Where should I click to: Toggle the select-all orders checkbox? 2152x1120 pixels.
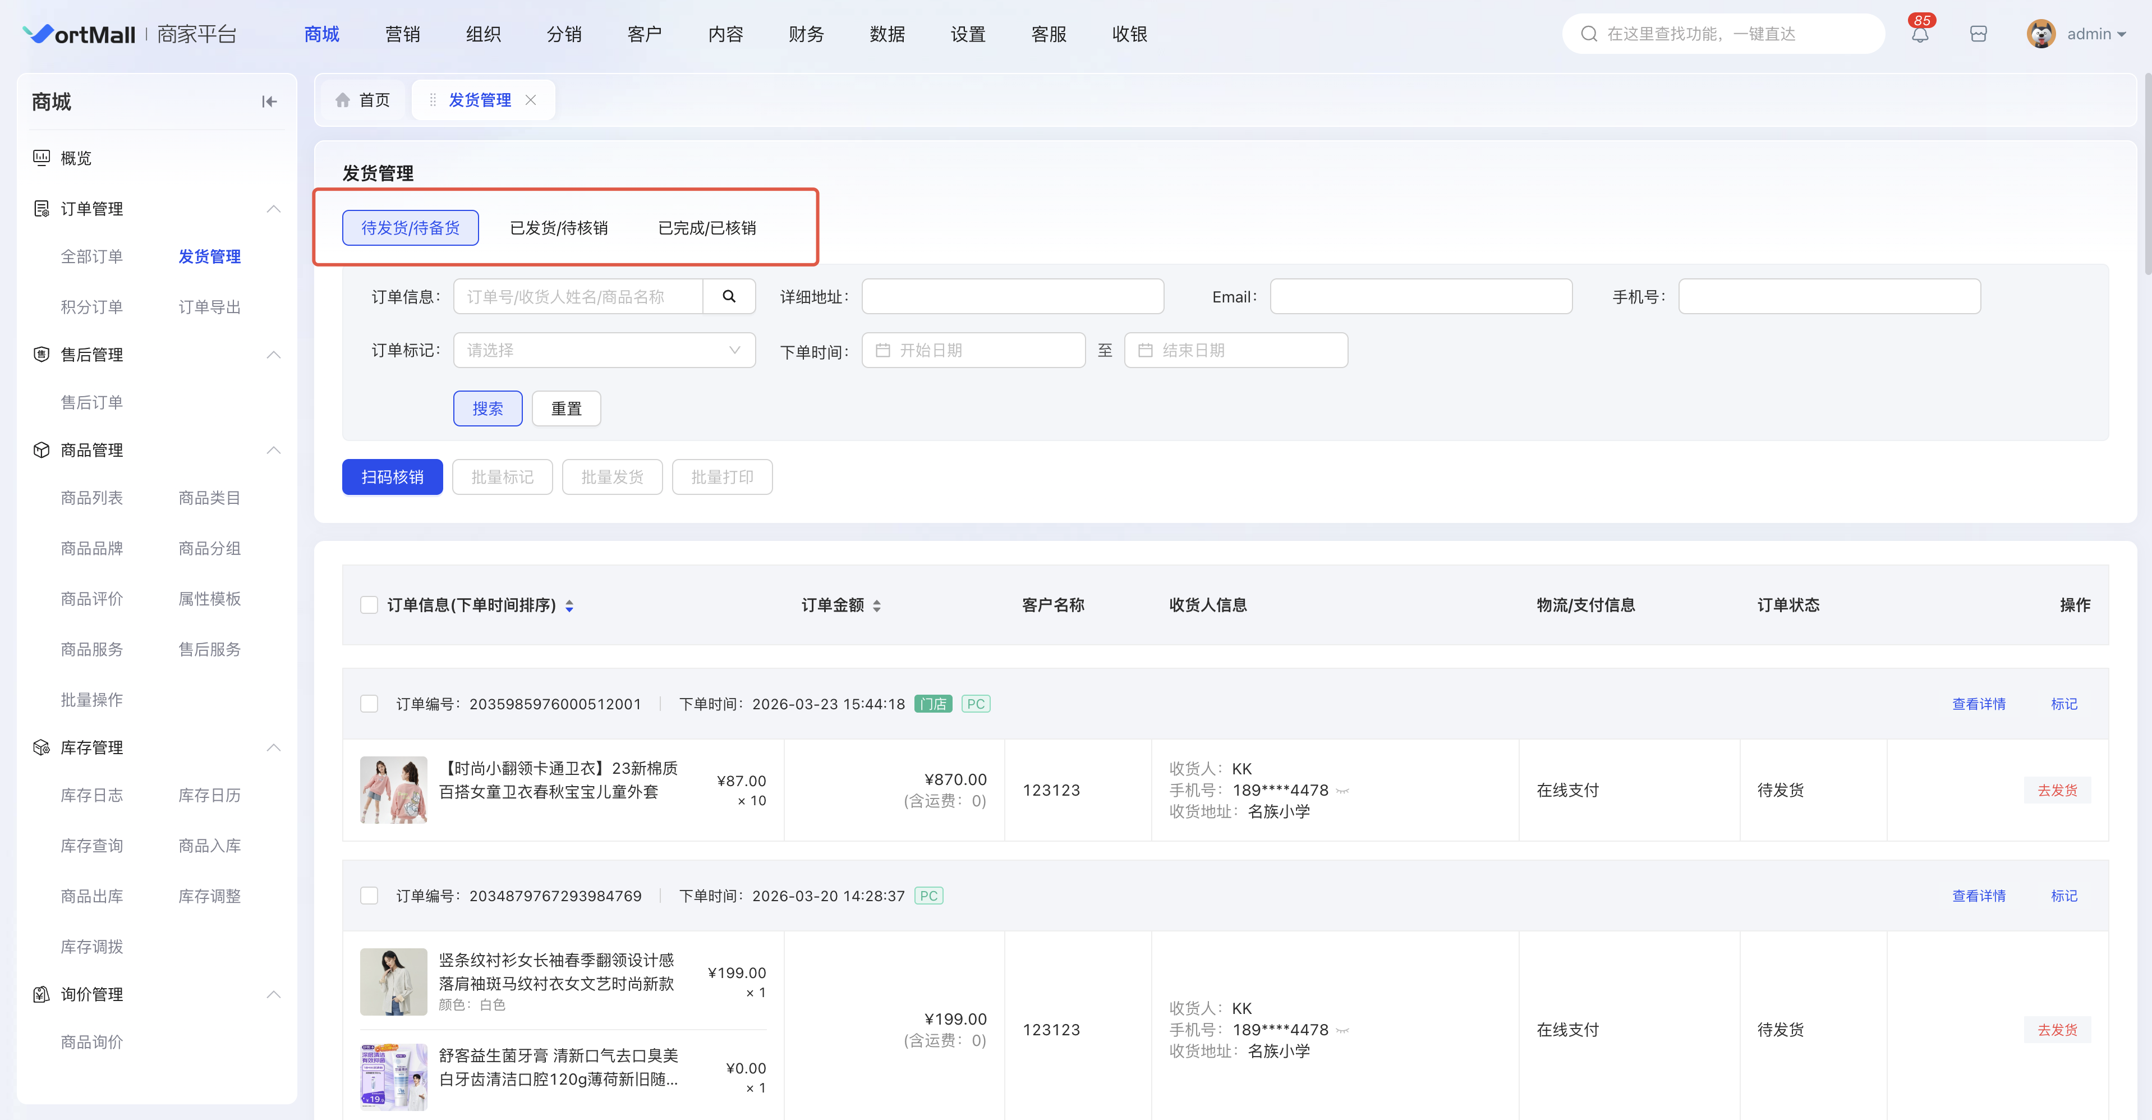[369, 604]
